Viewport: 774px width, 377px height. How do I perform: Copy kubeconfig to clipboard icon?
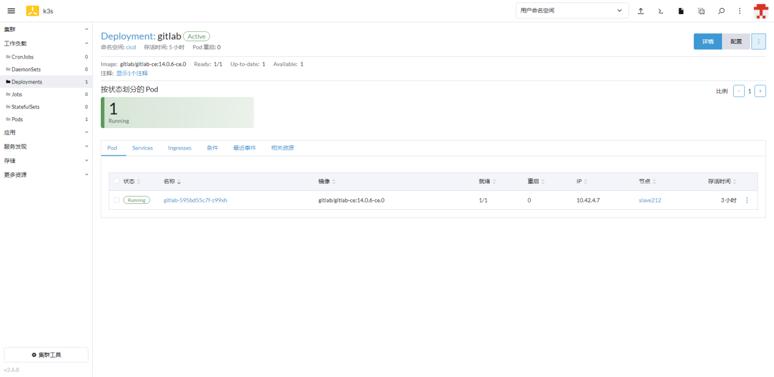click(x=701, y=11)
